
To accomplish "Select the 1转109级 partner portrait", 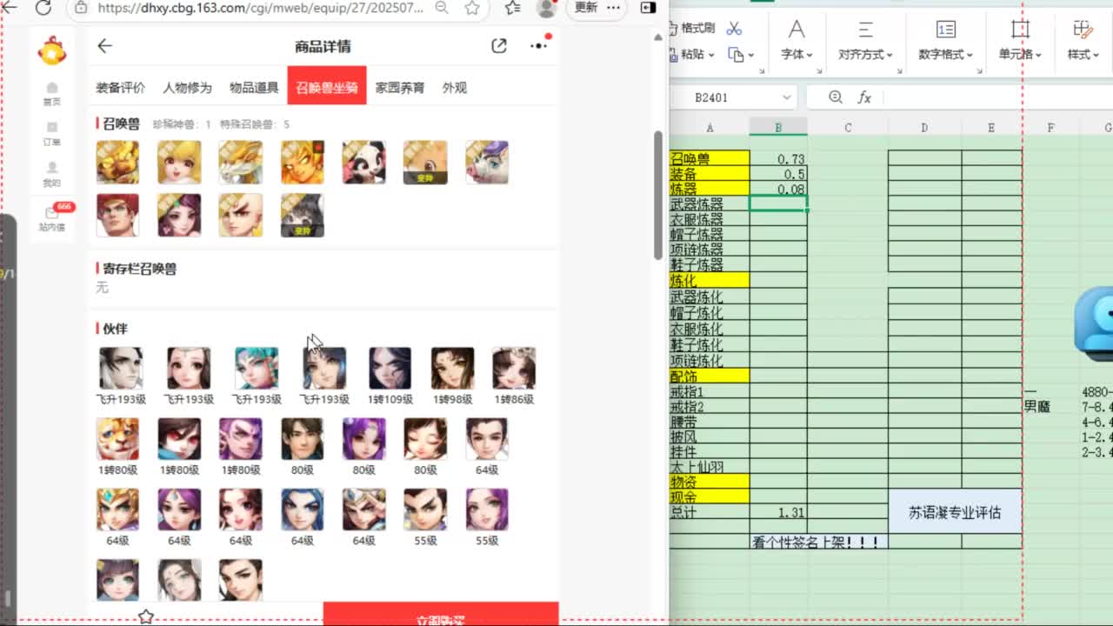I will 390,368.
